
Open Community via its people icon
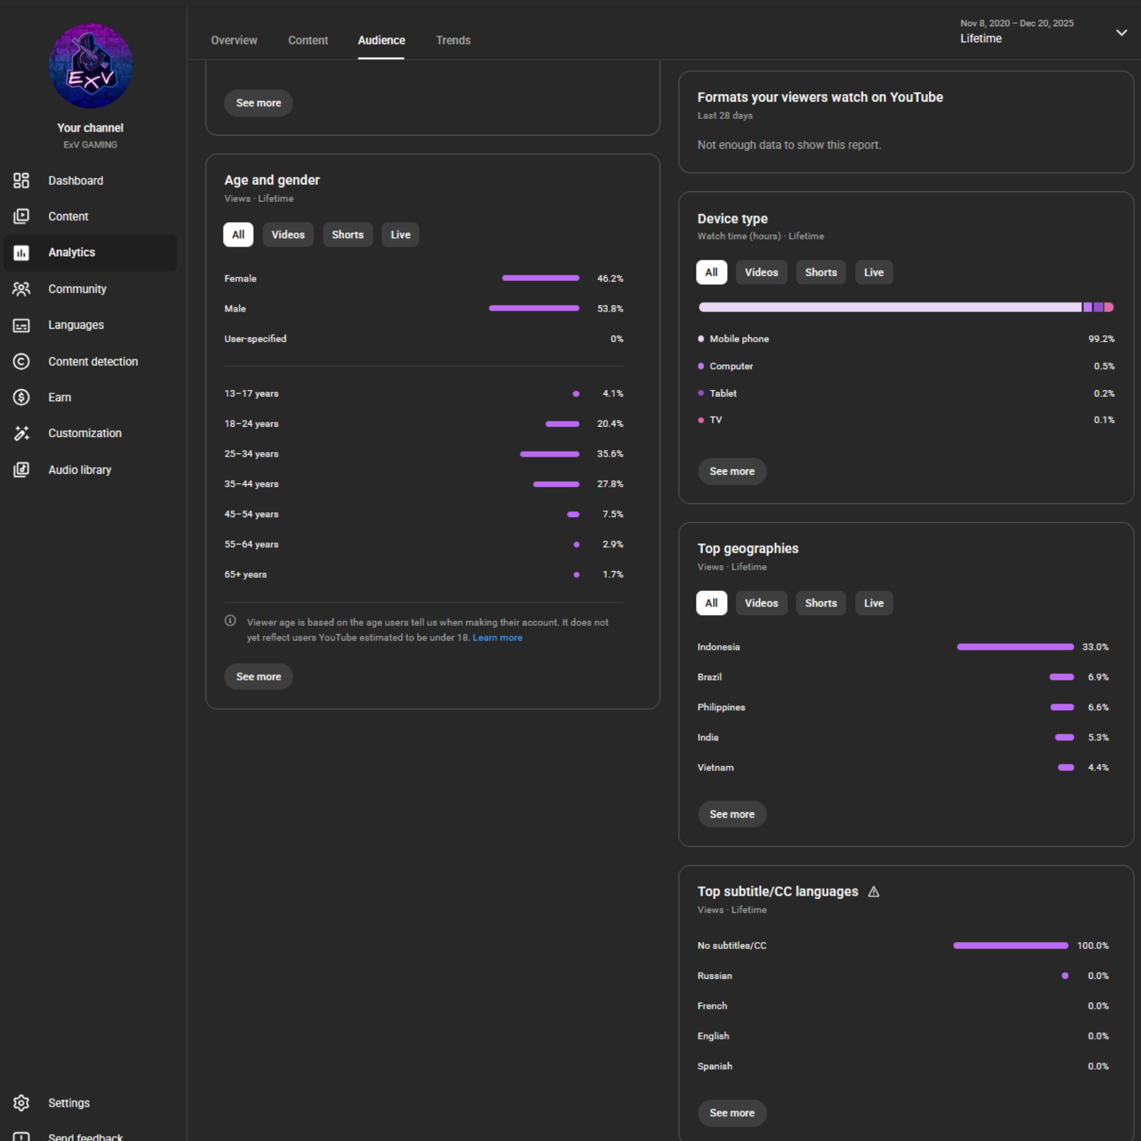point(21,289)
